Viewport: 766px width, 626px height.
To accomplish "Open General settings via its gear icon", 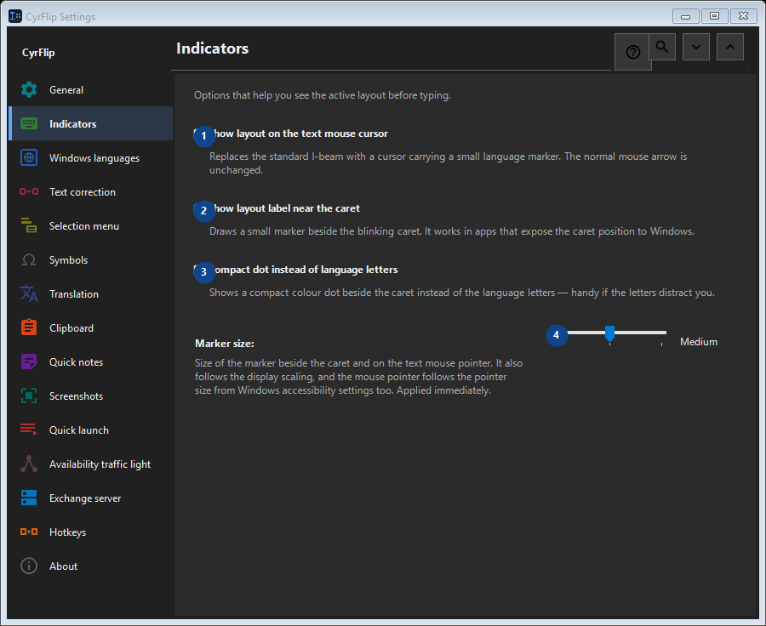I will 29,90.
